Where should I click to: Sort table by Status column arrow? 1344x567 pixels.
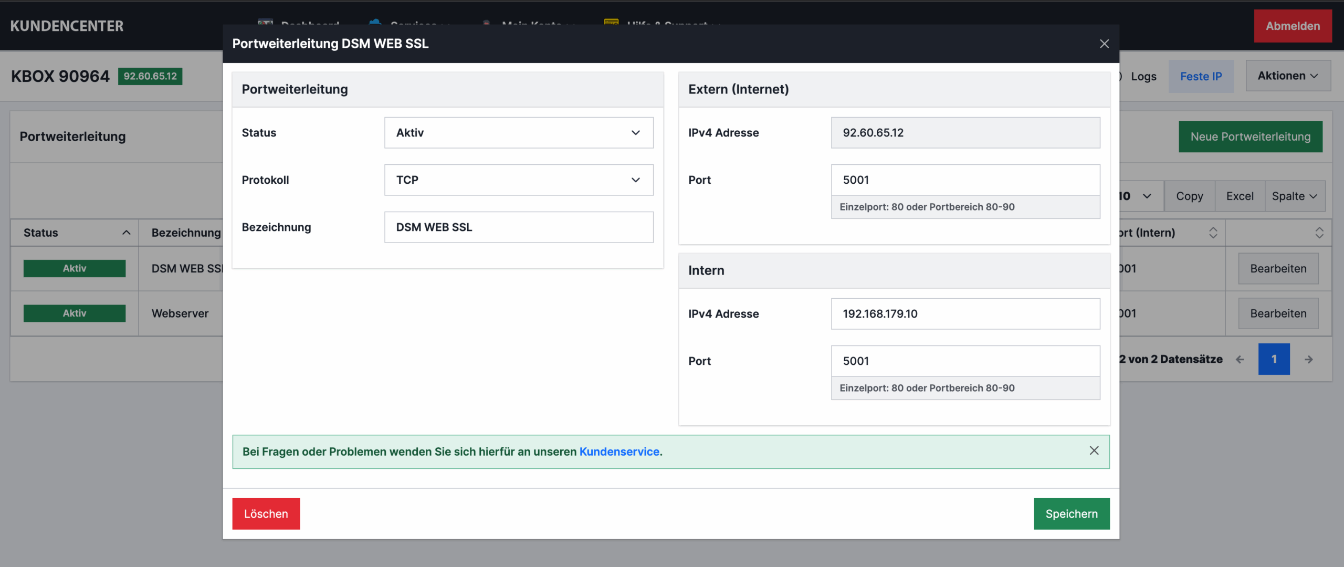point(126,233)
